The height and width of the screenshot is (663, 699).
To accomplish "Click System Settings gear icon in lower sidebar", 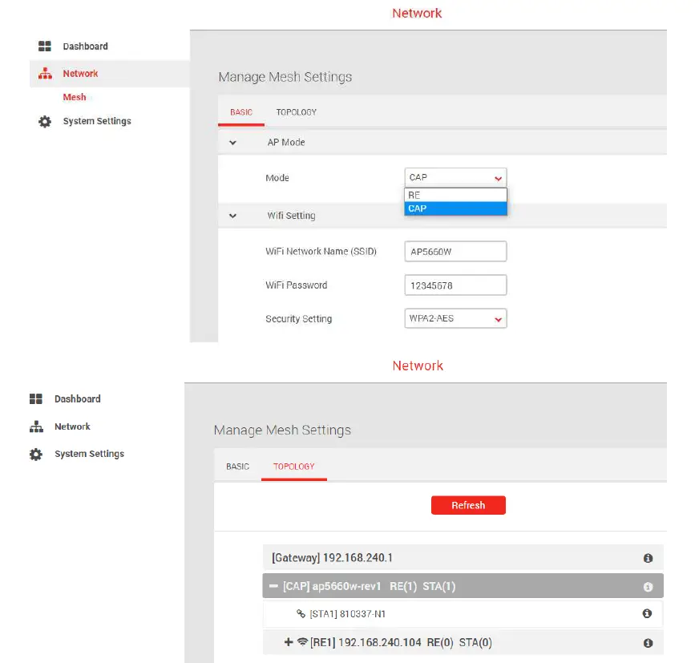I will [x=35, y=454].
